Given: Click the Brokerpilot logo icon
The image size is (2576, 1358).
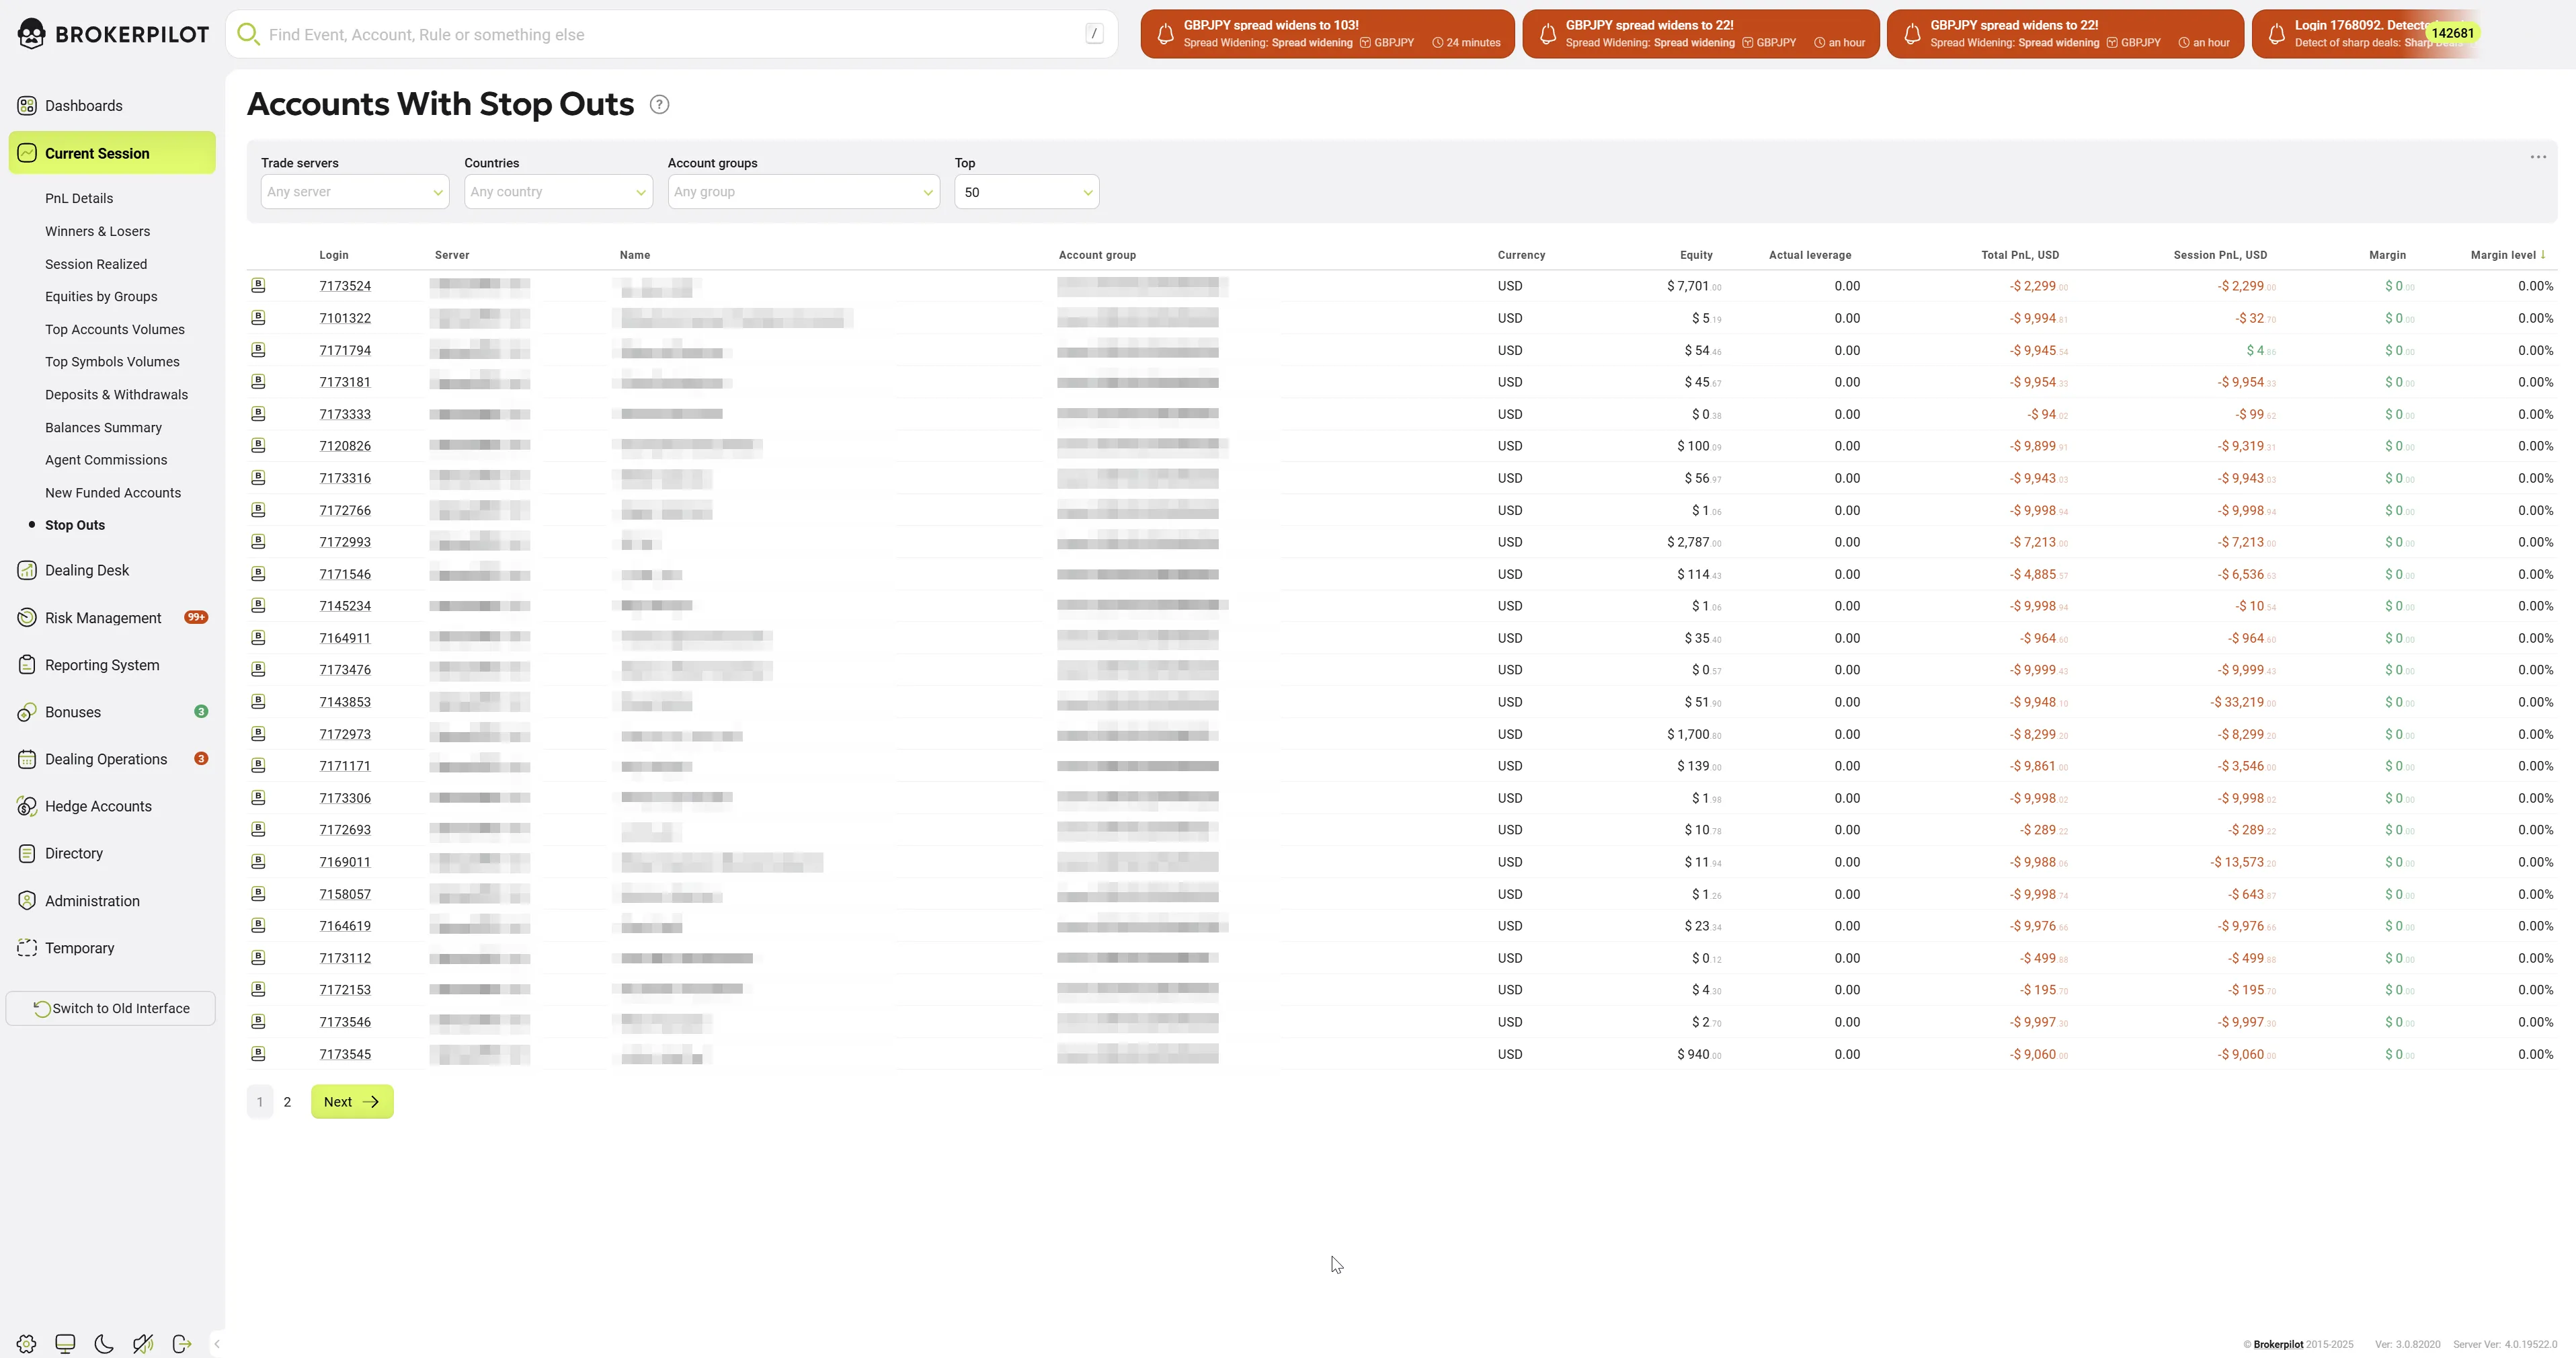Looking at the screenshot, I should [x=32, y=34].
